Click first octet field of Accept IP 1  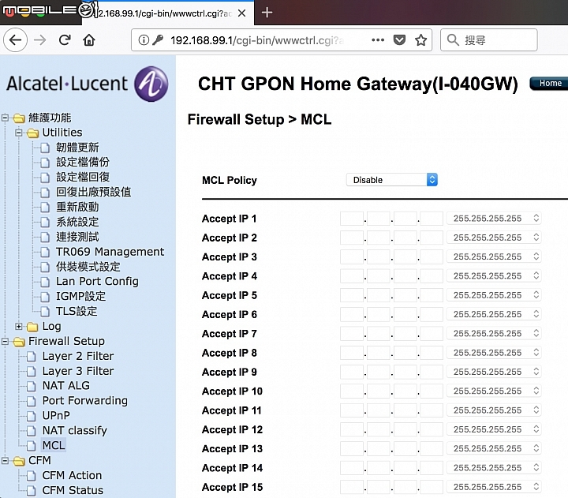352,219
